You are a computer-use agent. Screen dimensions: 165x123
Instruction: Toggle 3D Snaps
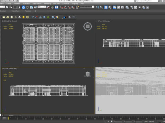pos(61,7)
